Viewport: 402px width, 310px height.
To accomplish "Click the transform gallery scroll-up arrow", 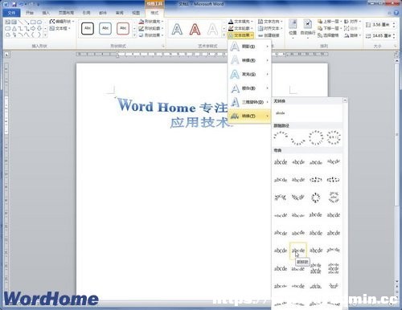I will [x=345, y=100].
